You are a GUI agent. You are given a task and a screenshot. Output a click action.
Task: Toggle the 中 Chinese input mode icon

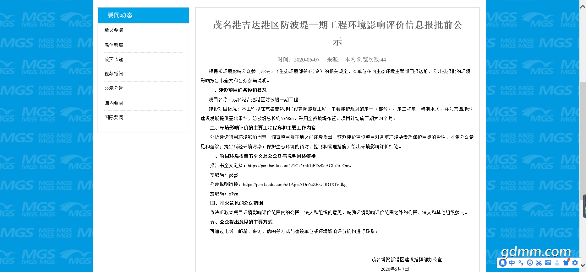[x=512, y=263]
